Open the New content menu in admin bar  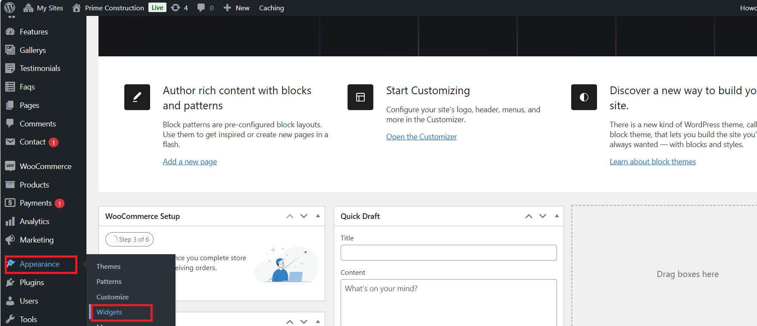tap(237, 8)
